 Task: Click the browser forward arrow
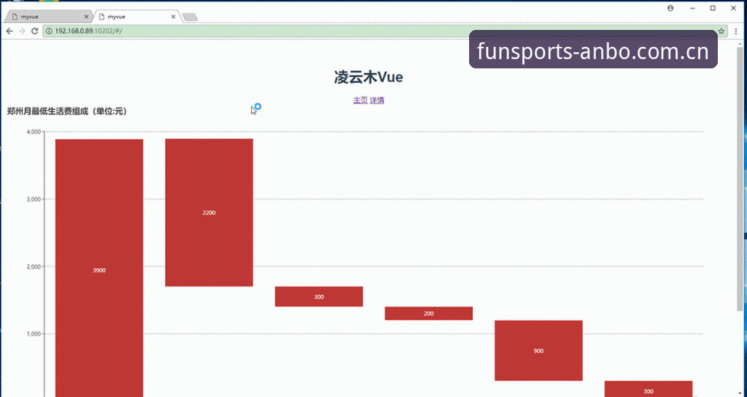tap(22, 31)
